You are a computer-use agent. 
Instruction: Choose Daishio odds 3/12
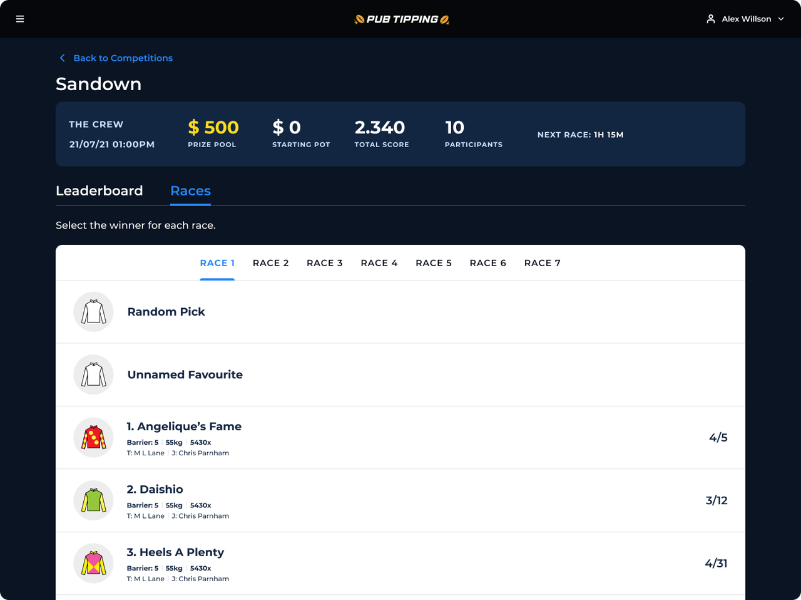(716, 500)
